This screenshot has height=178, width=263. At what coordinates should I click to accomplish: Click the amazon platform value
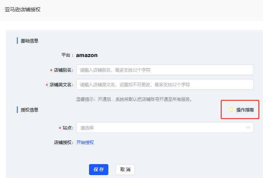click(87, 55)
